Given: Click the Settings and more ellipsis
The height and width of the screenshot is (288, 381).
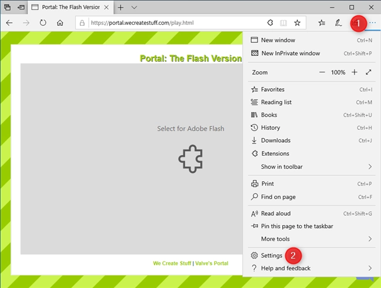Looking at the screenshot, I should (373, 23).
